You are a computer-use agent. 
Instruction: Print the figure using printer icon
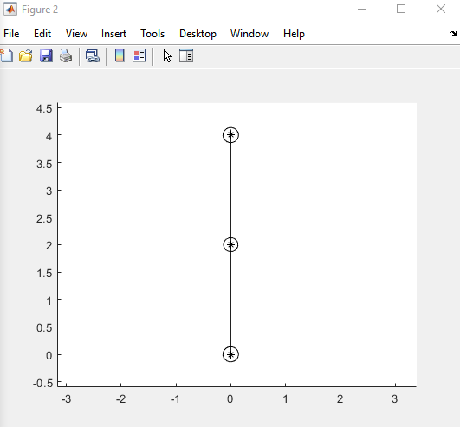pyautogui.click(x=66, y=55)
